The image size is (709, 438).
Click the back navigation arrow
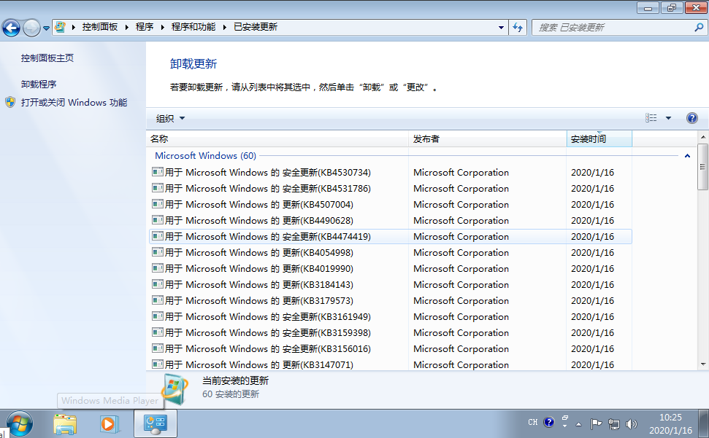(11, 26)
